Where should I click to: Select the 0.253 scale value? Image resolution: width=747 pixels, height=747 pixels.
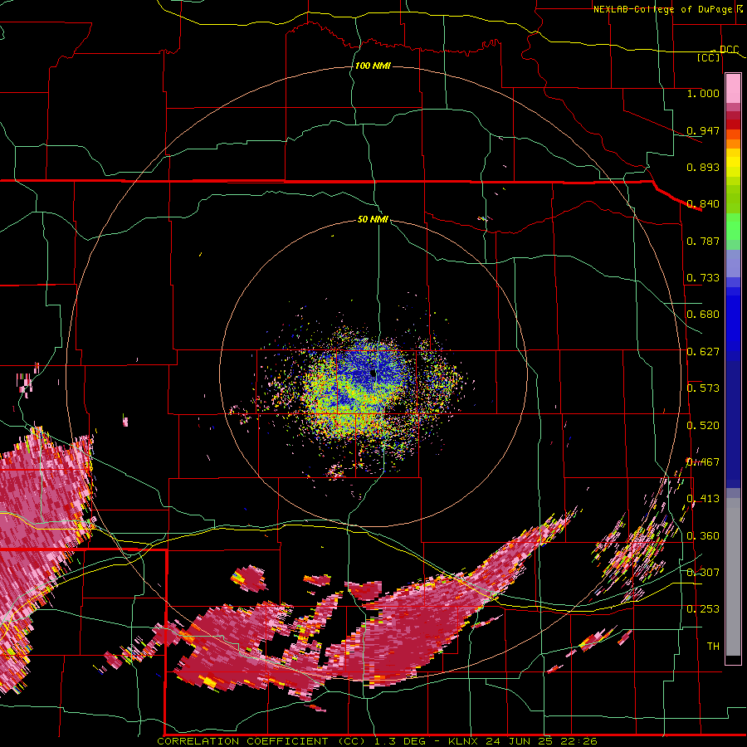(703, 609)
